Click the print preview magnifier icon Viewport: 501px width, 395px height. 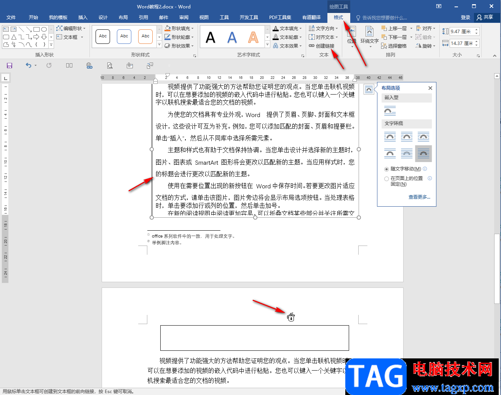(110, 66)
